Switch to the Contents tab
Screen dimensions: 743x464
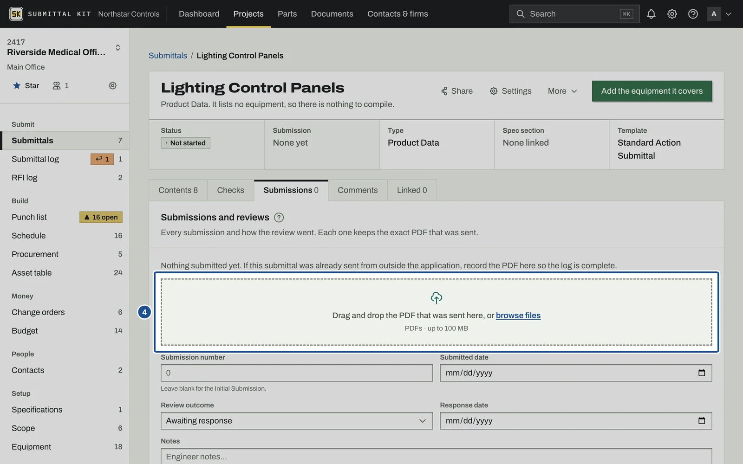coord(178,190)
